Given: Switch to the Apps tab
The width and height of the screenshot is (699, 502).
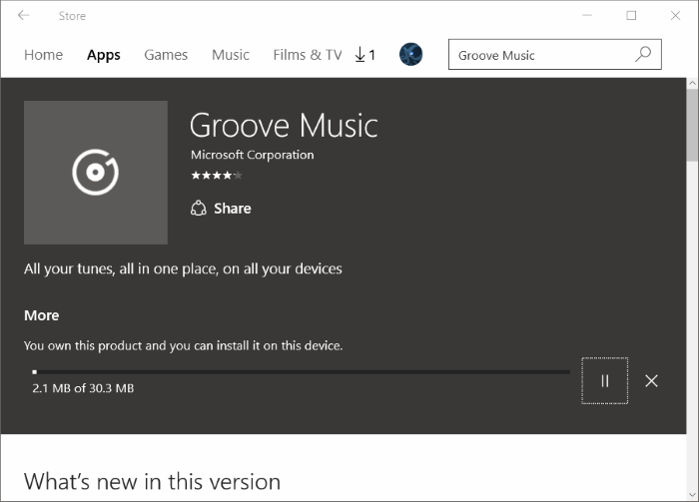Looking at the screenshot, I should (x=104, y=55).
